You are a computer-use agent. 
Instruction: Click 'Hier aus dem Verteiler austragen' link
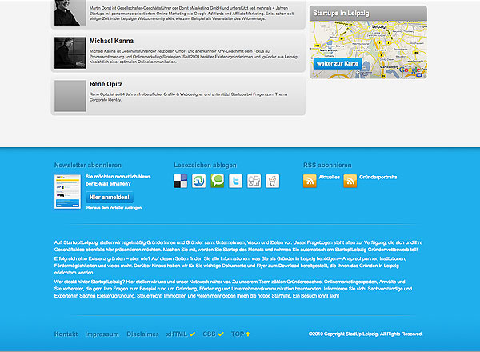114,207
